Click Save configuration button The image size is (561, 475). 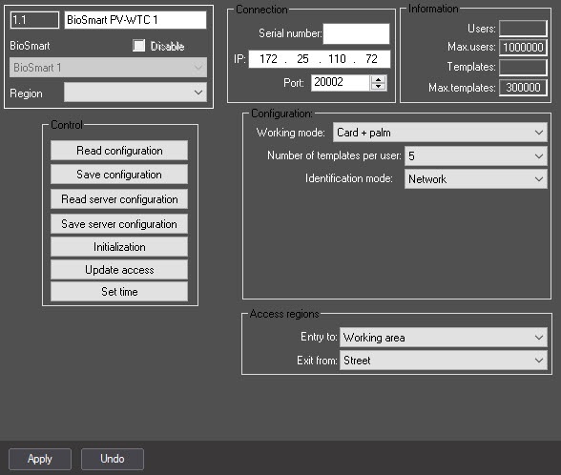tap(119, 175)
